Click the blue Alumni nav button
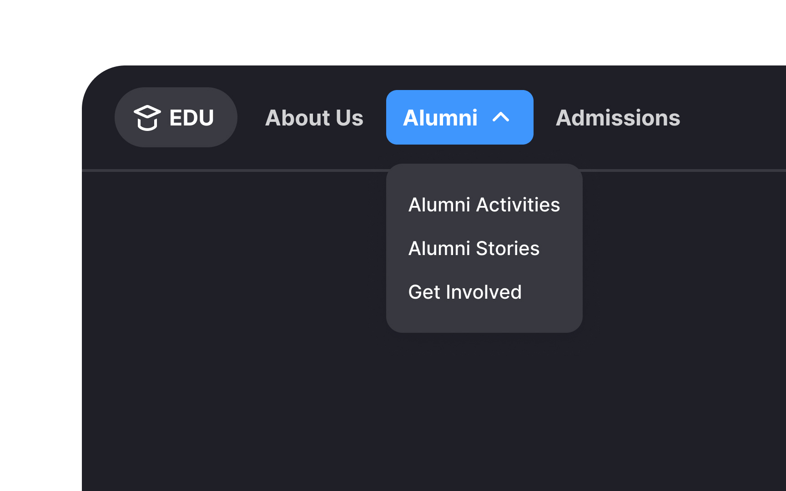This screenshot has height=491, width=786. tap(459, 117)
